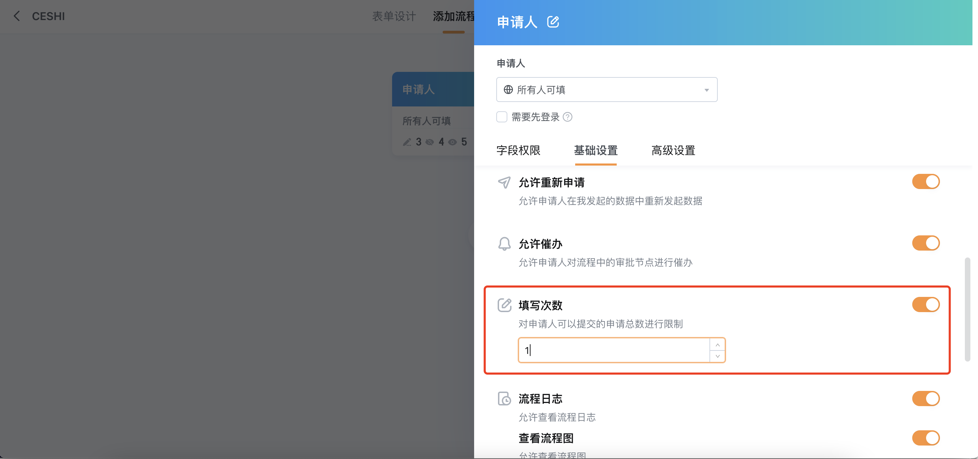
Task: Click 所有人可填 text on the flow node
Action: (426, 121)
